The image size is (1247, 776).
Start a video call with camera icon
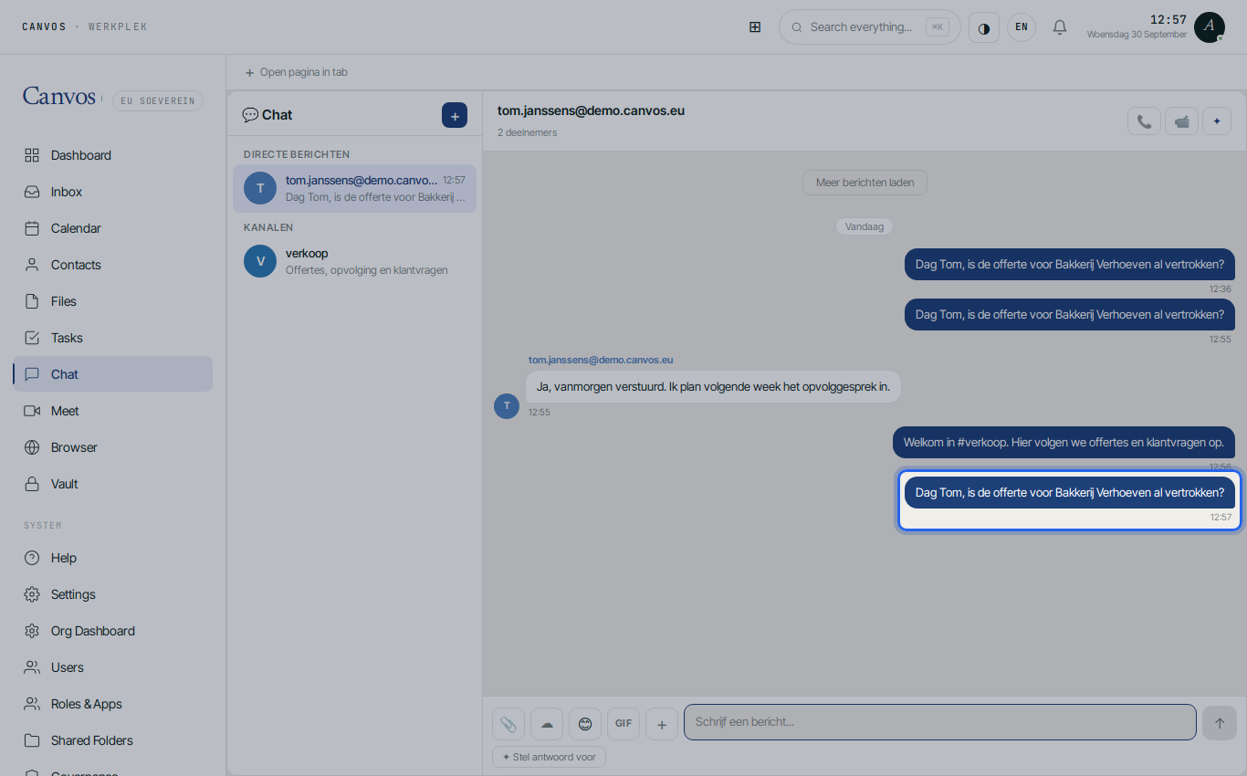click(1181, 121)
